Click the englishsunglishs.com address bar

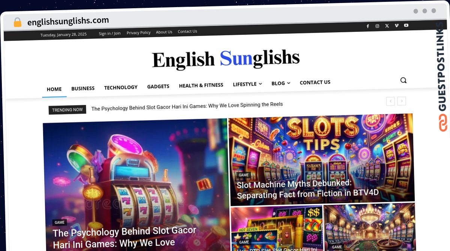pos(68,21)
